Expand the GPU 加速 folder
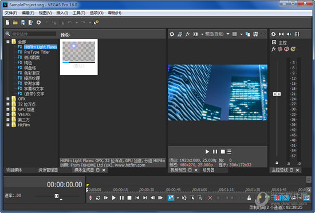The width and height of the screenshot is (315, 213). point(8,109)
